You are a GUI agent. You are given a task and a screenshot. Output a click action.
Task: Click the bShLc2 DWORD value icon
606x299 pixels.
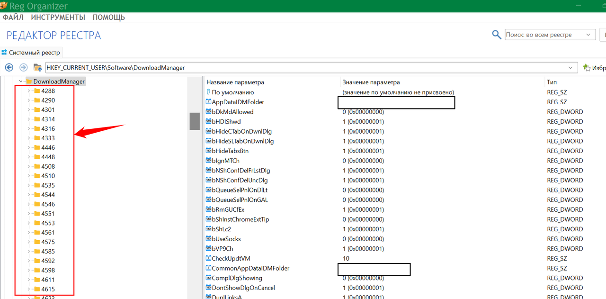[x=208, y=229]
